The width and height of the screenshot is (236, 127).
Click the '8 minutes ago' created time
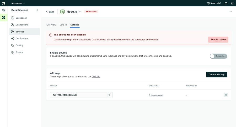click(156, 95)
